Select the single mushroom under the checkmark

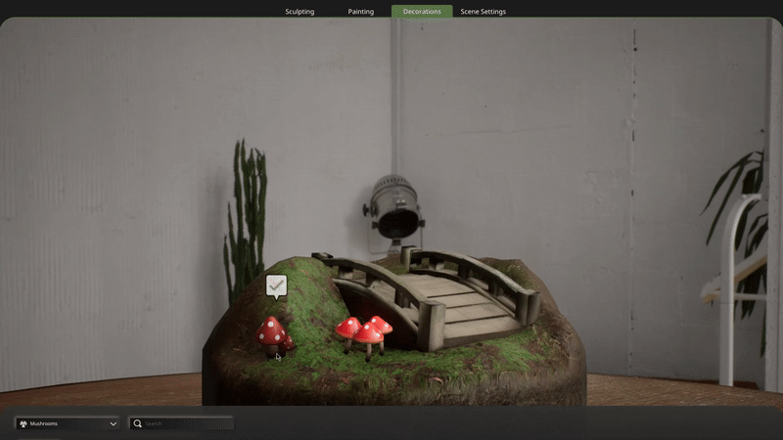point(273,334)
